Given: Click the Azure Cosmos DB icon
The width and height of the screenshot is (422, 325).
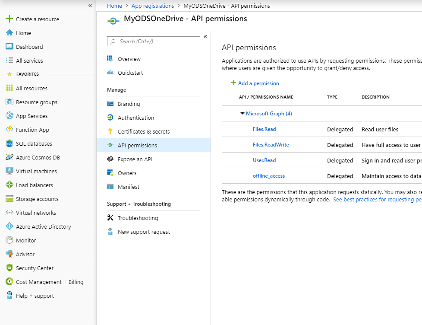Looking at the screenshot, I should click(x=9, y=157).
